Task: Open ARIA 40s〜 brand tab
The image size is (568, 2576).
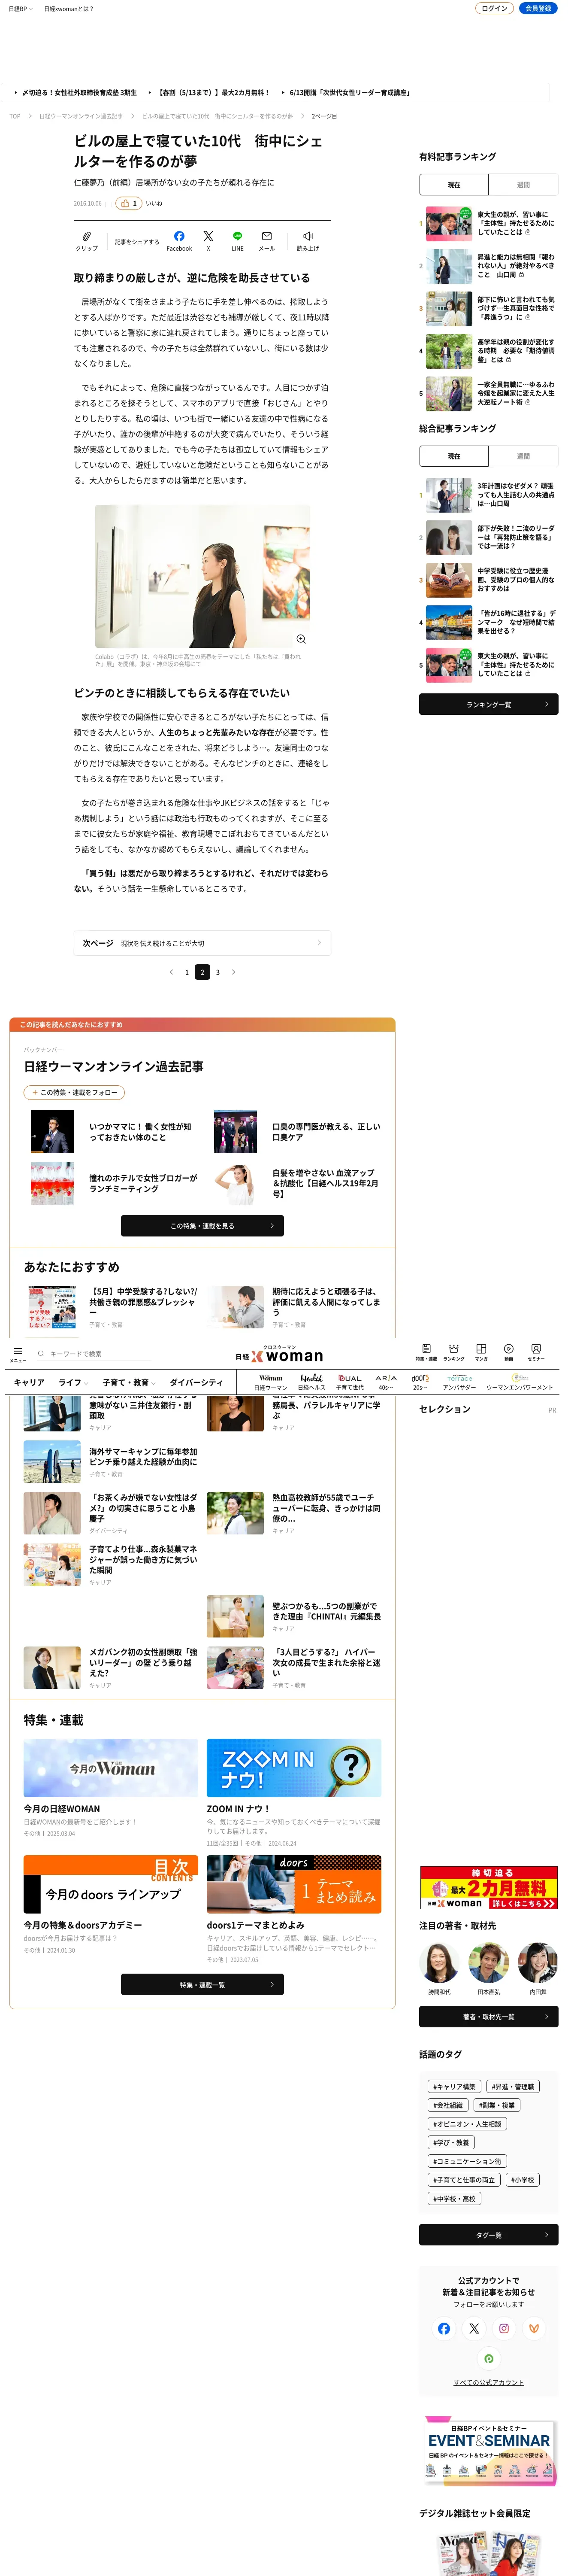Action: 386,1382
